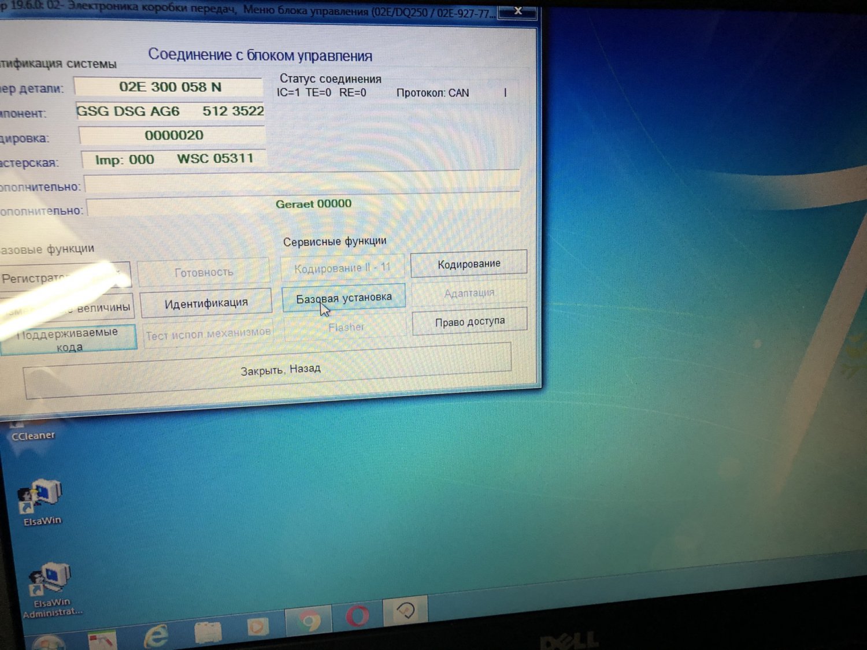This screenshot has height=650, width=867.
Task: Click the Право доступа button
Action: (470, 321)
